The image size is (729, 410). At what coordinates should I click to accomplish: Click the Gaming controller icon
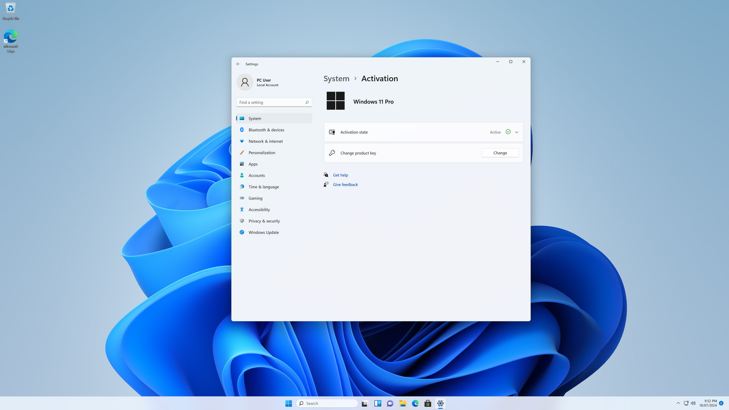point(242,198)
